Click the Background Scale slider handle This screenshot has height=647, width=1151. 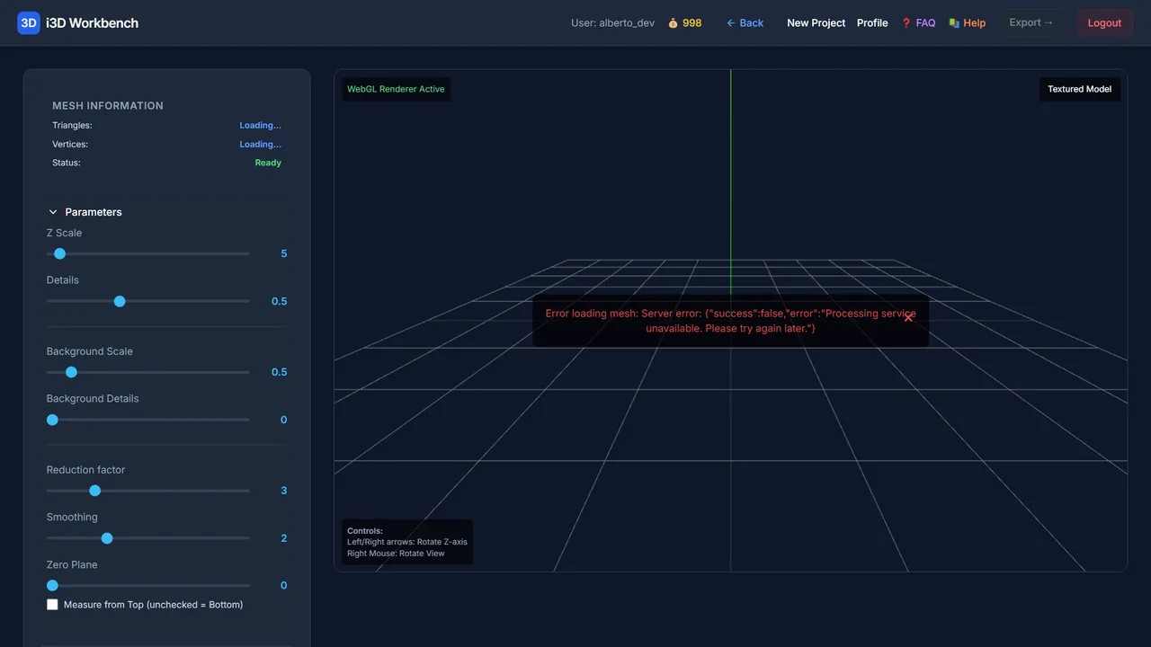click(x=72, y=373)
